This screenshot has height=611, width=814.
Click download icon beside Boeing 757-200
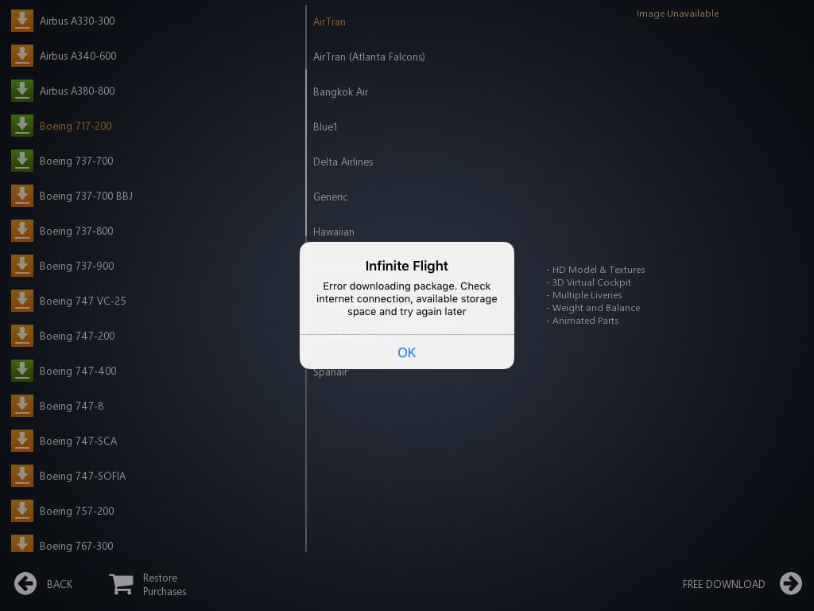[x=21, y=512]
